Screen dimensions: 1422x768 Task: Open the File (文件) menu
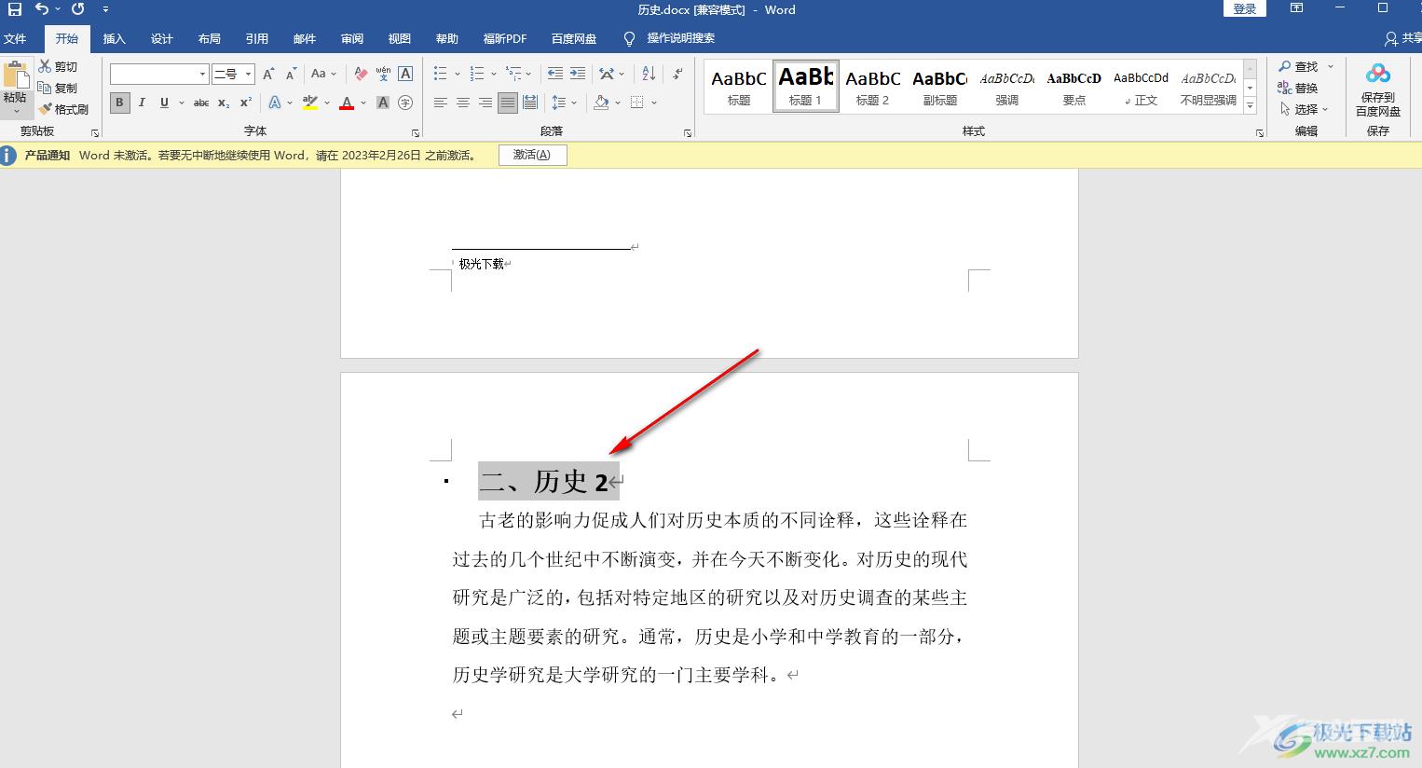pos(15,38)
